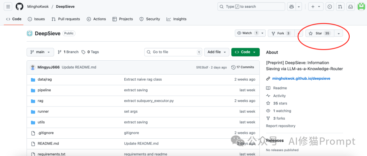Open the Pull requests shortcut icon in header
Image resolution: width=367 pixels, height=156 pixels.
coord(340,6)
